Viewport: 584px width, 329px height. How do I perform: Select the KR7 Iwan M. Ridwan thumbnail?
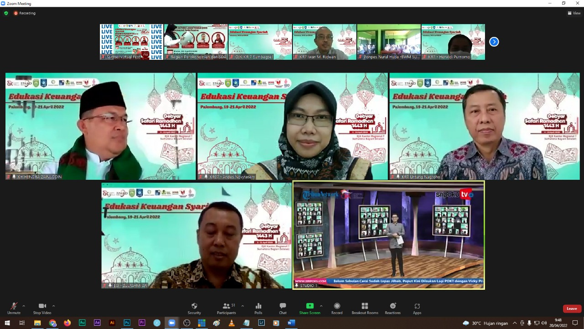(324, 42)
